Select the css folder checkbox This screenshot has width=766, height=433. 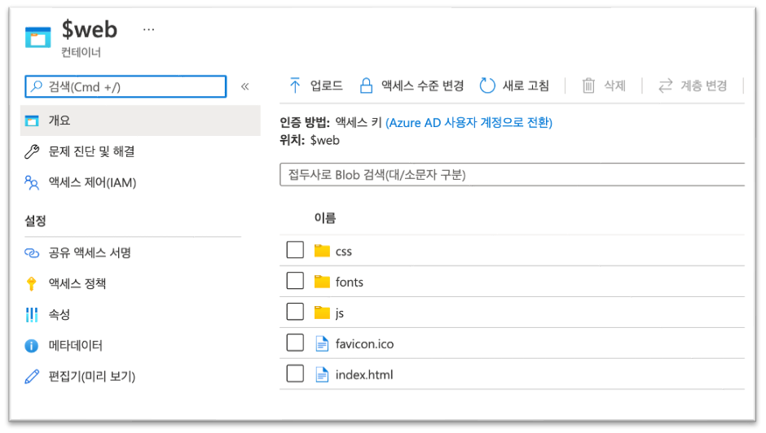(x=295, y=250)
